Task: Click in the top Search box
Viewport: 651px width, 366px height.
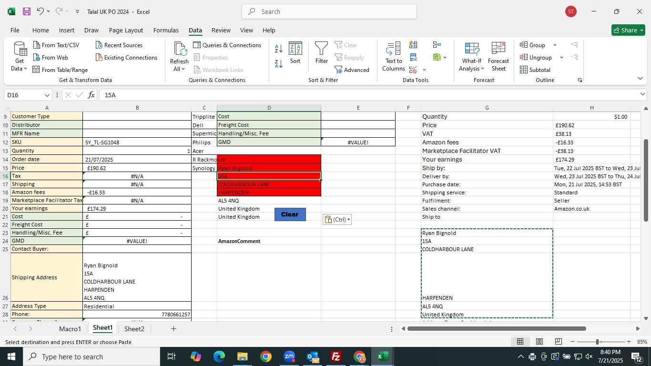Action: tap(329, 11)
